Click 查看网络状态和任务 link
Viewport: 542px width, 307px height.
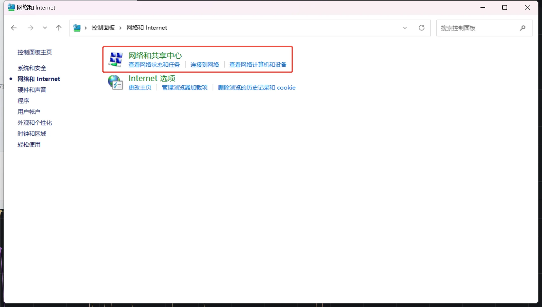(x=154, y=65)
